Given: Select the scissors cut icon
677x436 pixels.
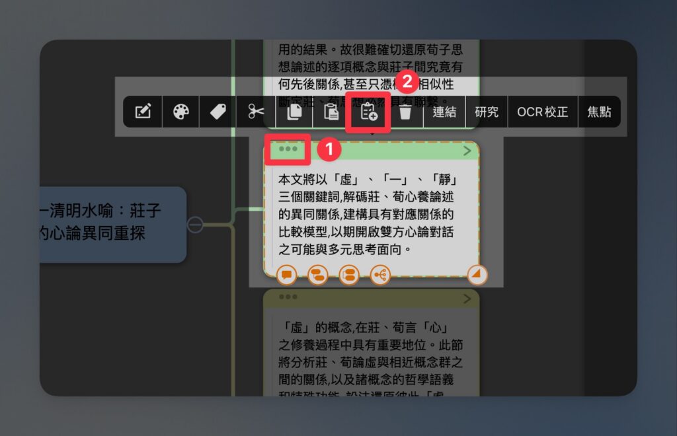Looking at the screenshot, I should (x=256, y=112).
